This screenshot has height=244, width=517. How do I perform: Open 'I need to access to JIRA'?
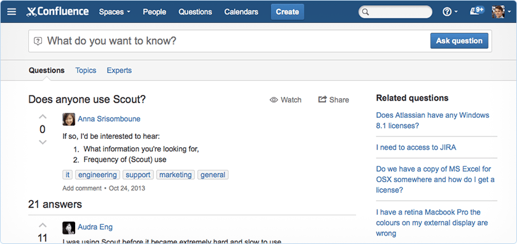coord(416,147)
